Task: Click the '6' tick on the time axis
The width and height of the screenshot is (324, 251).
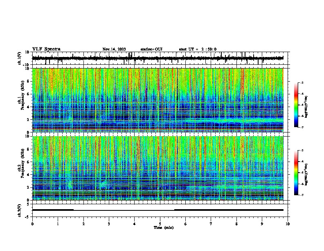Action: point(186,224)
